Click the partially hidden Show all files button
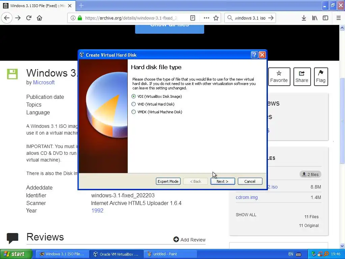The height and width of the screenshot is (259, 345). point(169,29)
